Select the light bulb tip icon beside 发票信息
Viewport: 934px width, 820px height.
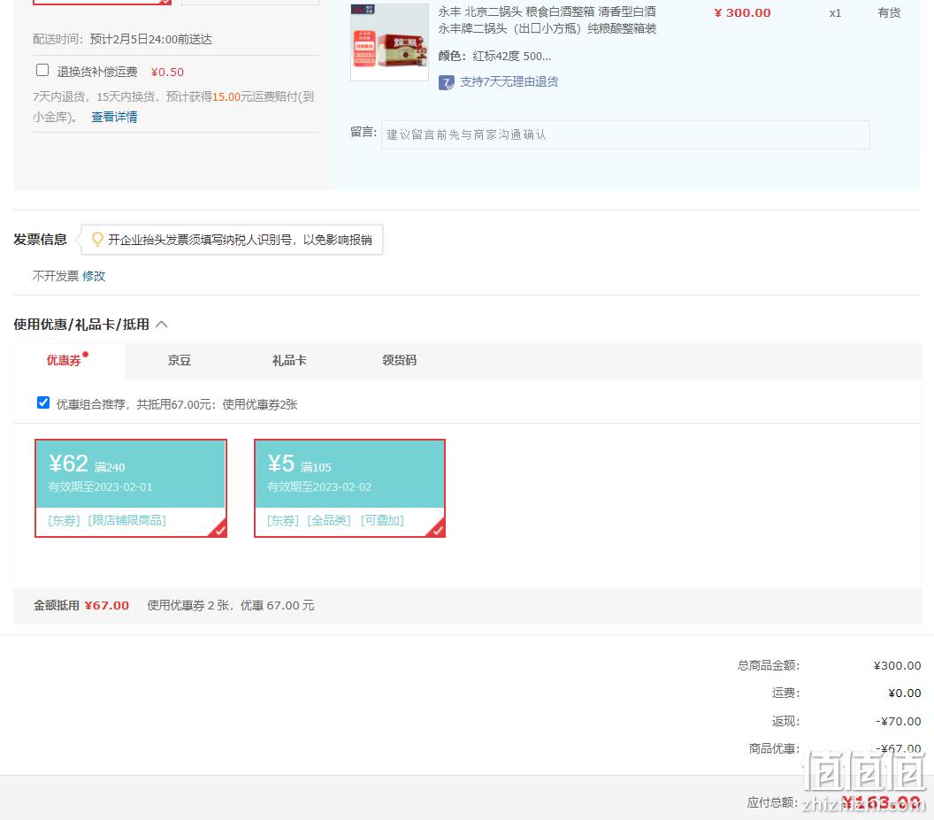pyautogui.click(x=97, y=240)
